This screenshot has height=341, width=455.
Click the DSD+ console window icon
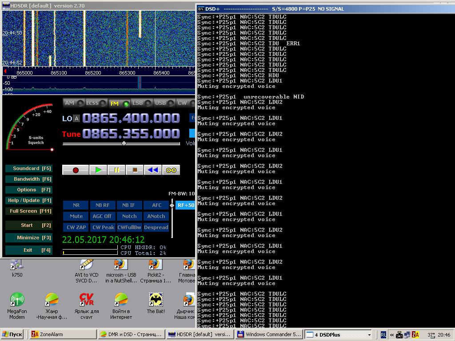201,9
